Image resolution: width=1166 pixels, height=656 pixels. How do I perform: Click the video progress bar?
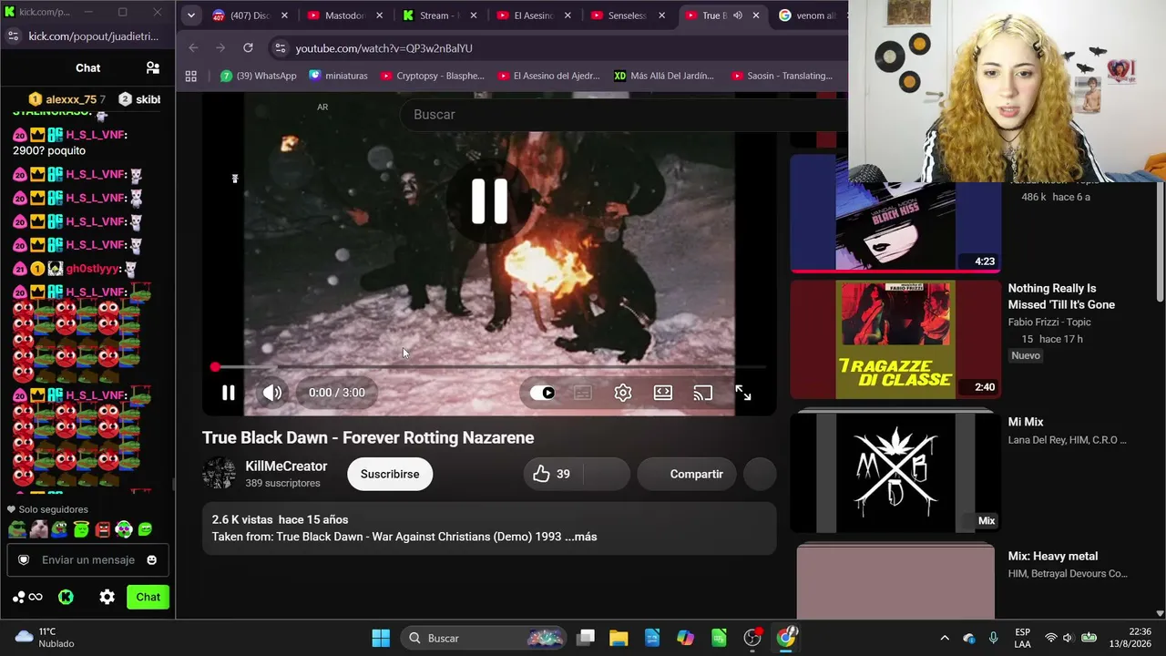[x=489, y=367]
